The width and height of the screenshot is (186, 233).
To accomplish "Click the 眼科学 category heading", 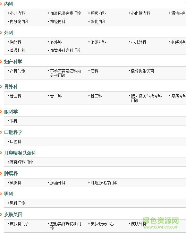I will [11, 112].
